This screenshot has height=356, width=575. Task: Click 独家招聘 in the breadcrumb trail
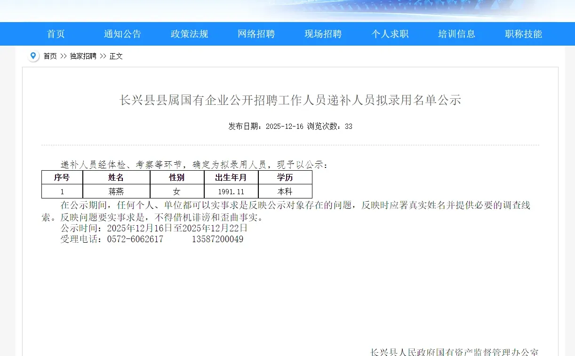[83, 56]
